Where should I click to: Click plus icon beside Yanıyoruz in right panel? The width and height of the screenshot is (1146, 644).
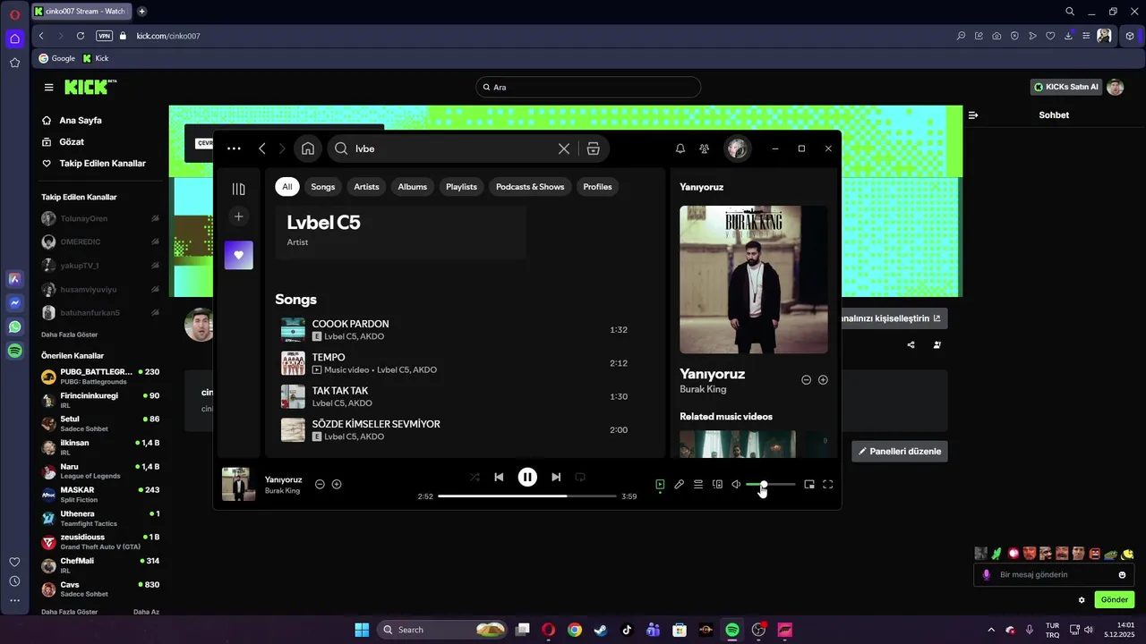tap(823, 379)
